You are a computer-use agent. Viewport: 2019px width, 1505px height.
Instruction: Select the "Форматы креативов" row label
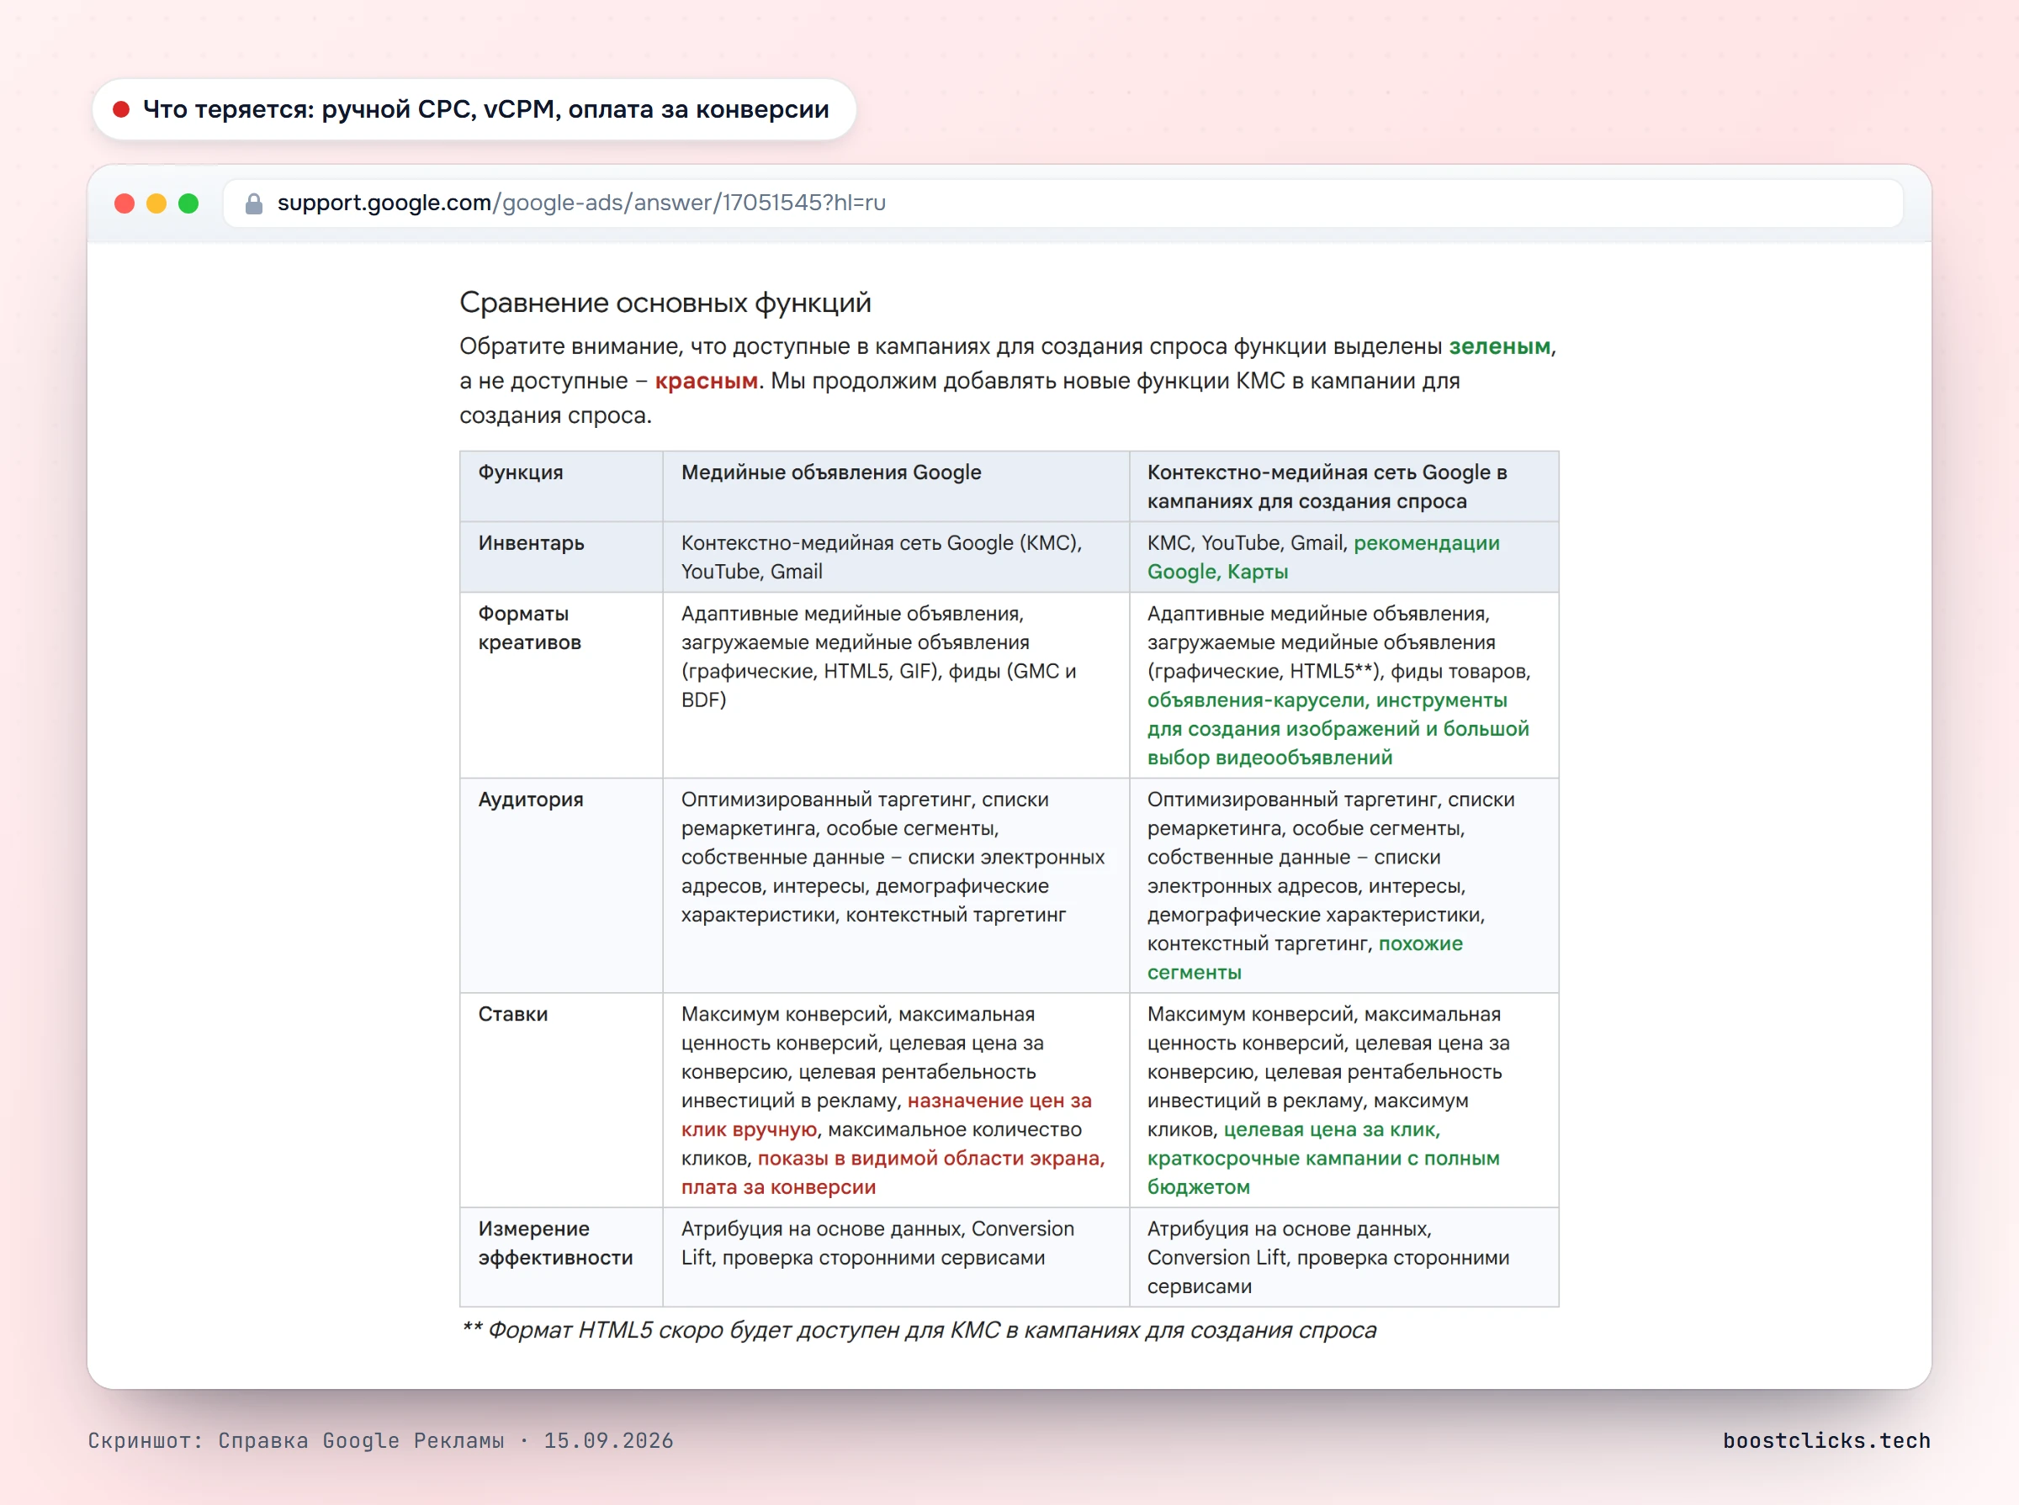[x=530, y=628]
